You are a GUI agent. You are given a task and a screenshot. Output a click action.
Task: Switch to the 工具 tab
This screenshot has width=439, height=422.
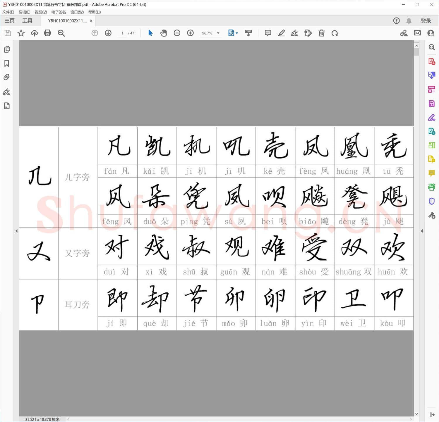tap(27, 20)
